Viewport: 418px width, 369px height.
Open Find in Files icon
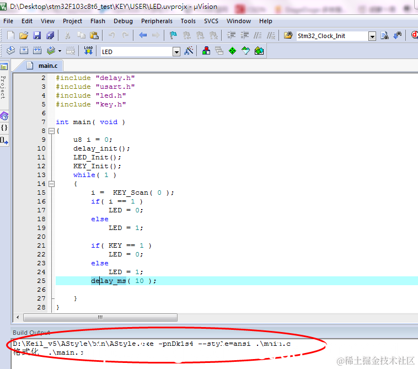(288, 35)
